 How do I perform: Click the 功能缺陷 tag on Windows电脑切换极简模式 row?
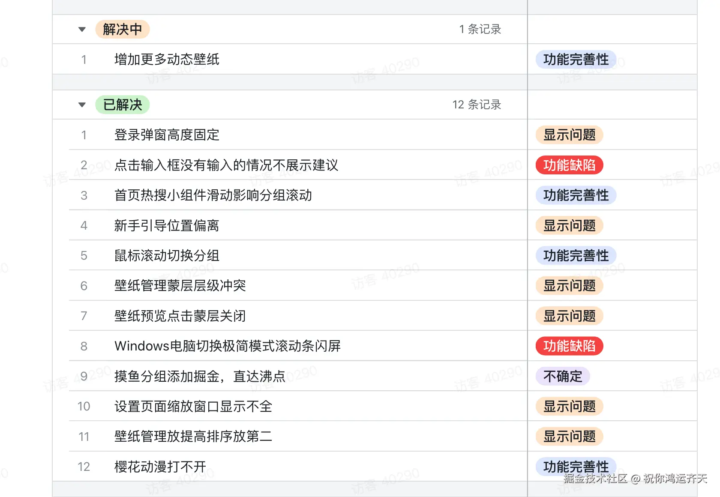[x=569, y=346]
